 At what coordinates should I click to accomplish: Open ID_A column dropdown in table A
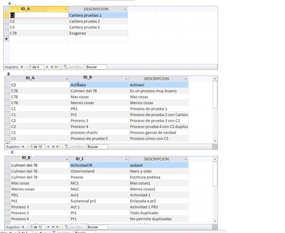tap(65, 10)
